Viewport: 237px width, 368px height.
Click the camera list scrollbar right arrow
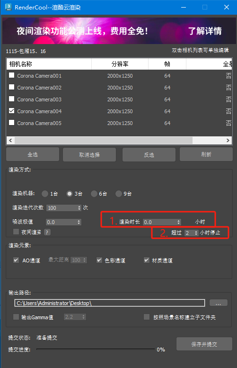(x=228, y=140)
